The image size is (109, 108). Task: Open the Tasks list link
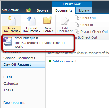pos(8,90)
